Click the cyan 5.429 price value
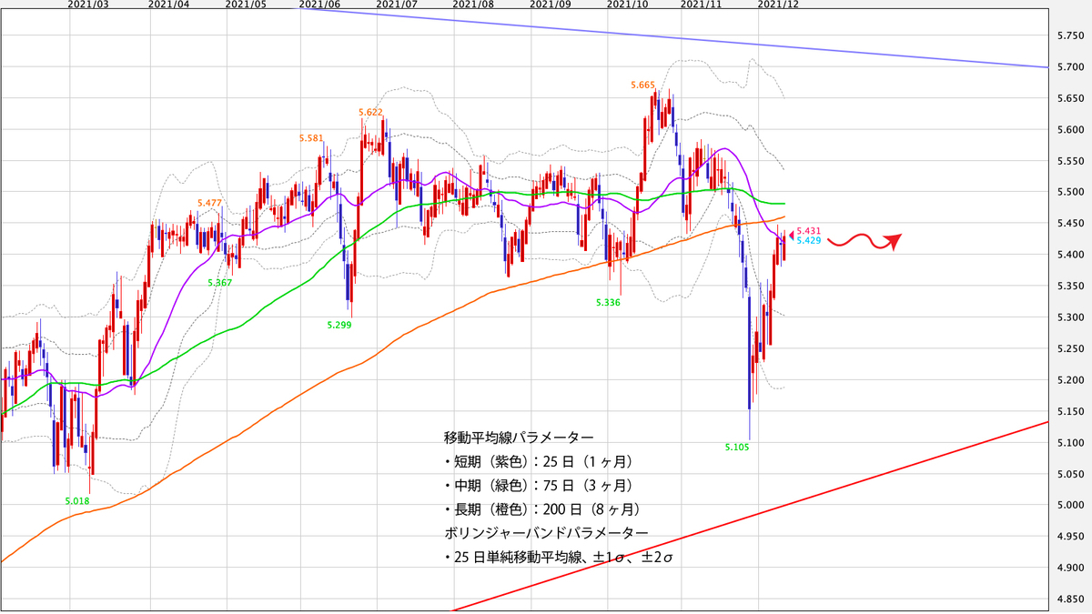The image size is (1092, 614). click(809, 240)
